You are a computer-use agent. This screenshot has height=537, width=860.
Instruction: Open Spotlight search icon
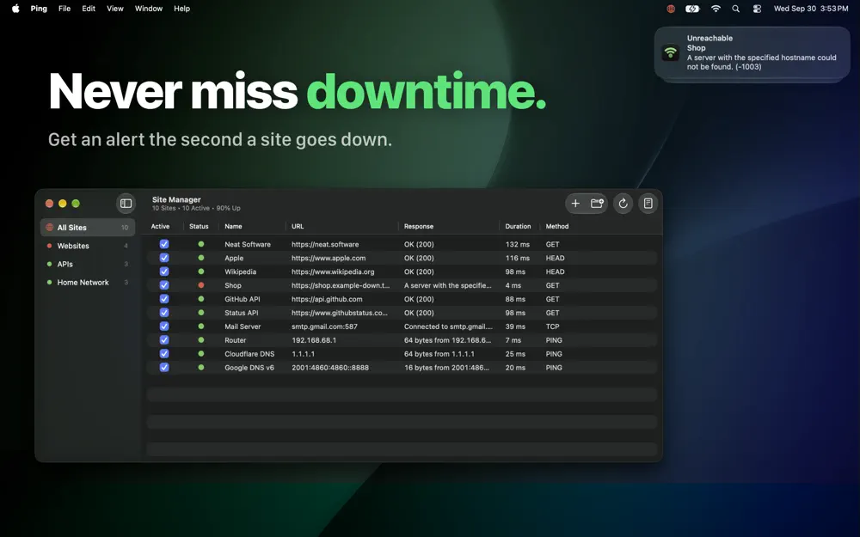(735, 9)
